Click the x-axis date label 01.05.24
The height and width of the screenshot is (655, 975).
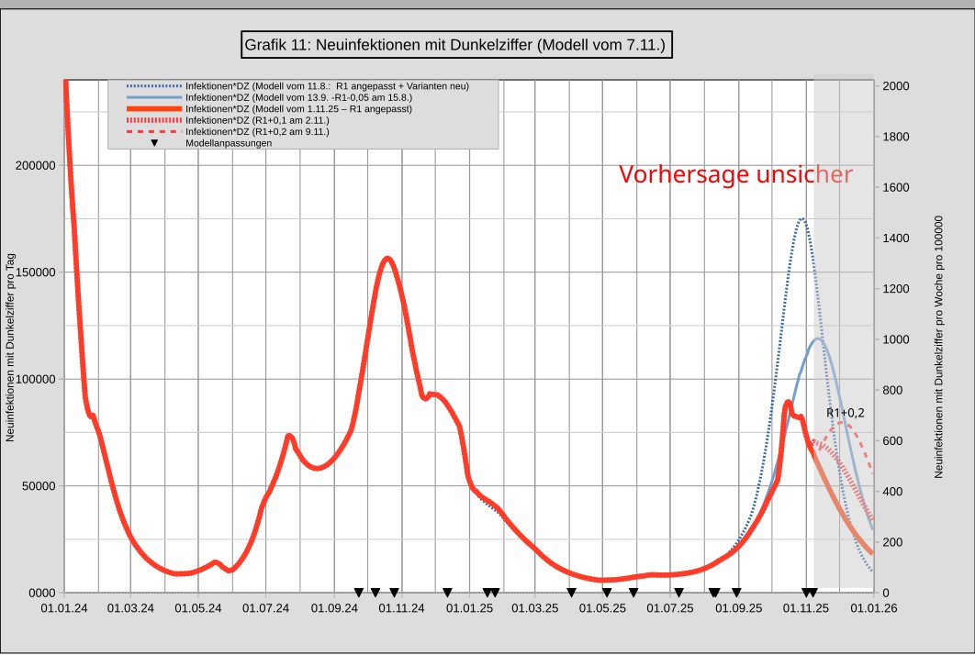click(198, 608)
